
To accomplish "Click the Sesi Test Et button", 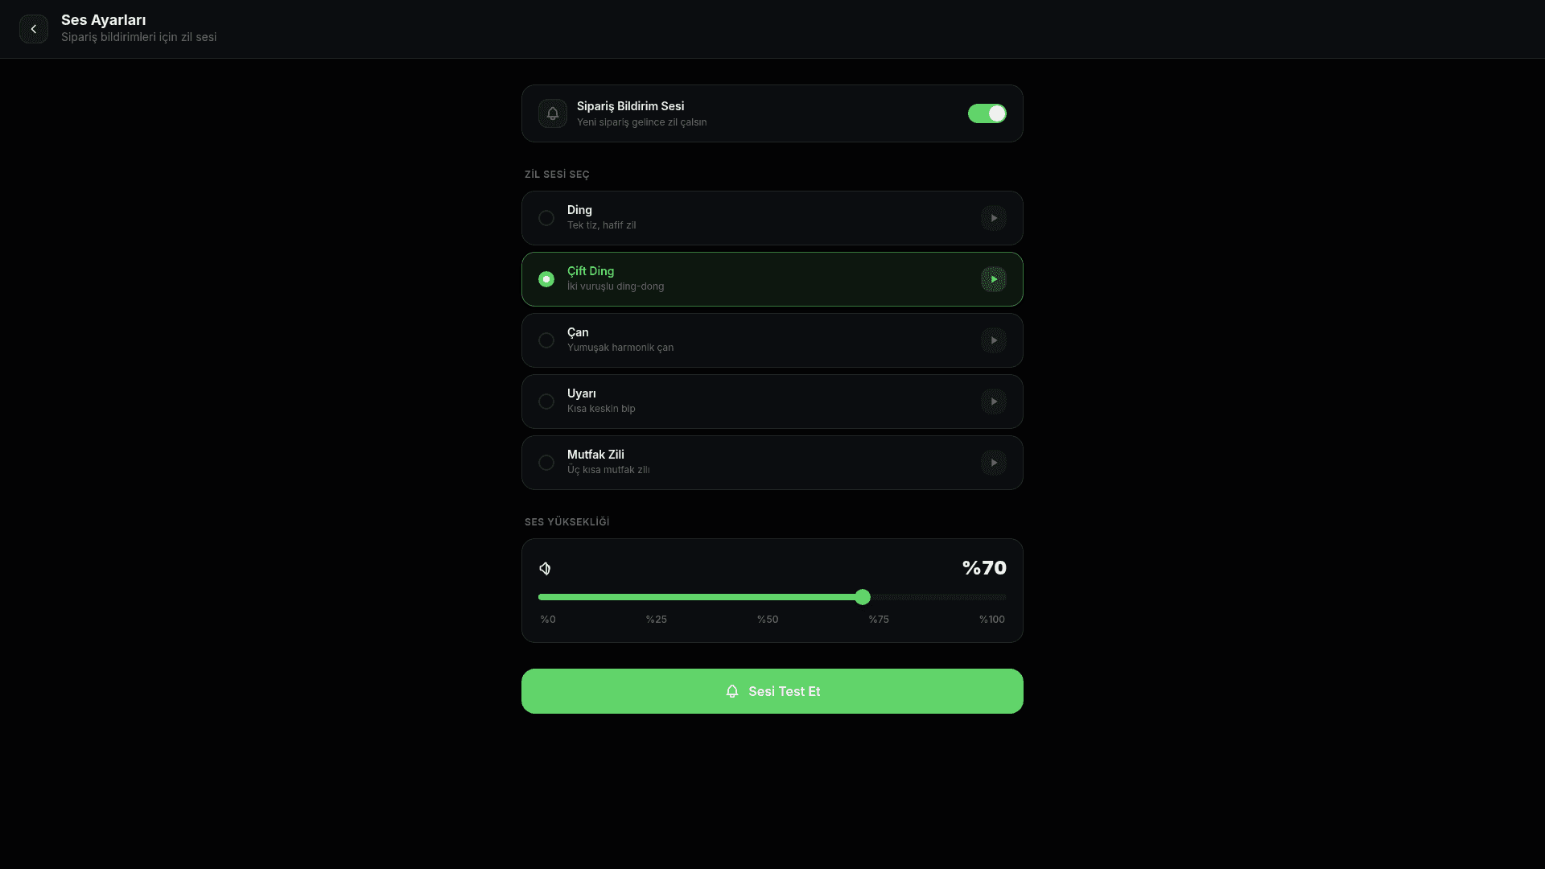I will pos(772,691).
